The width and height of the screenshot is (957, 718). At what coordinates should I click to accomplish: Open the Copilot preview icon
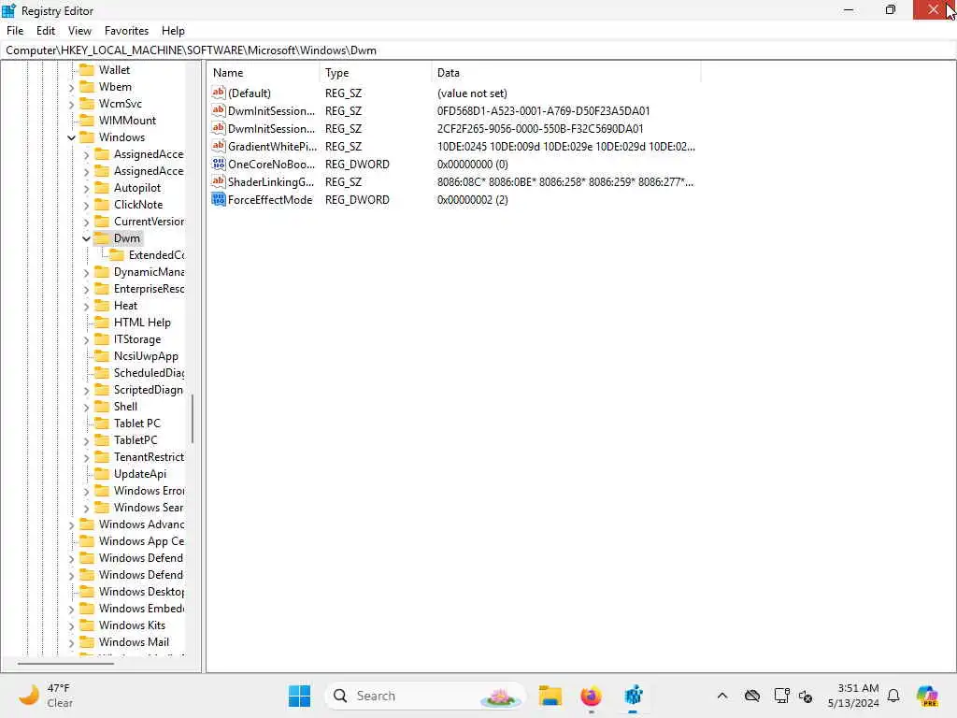pos(927,696)
